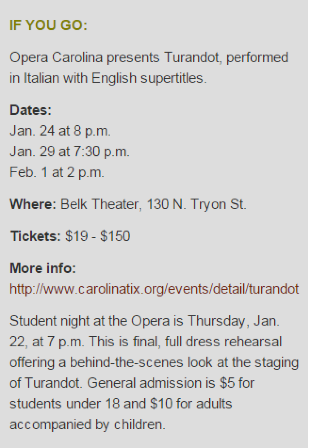Click the 'IF YOU GO:' heading

pos(48,26)
